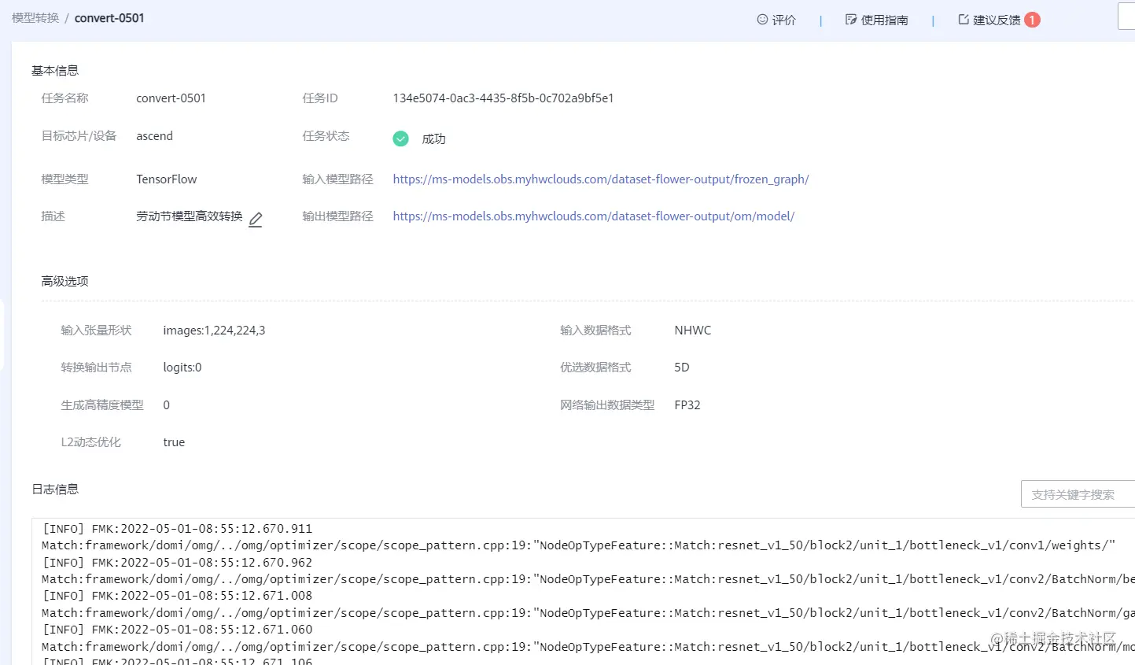Click the pencil edit icon beside the description
1135x665 pixels.
256,220
